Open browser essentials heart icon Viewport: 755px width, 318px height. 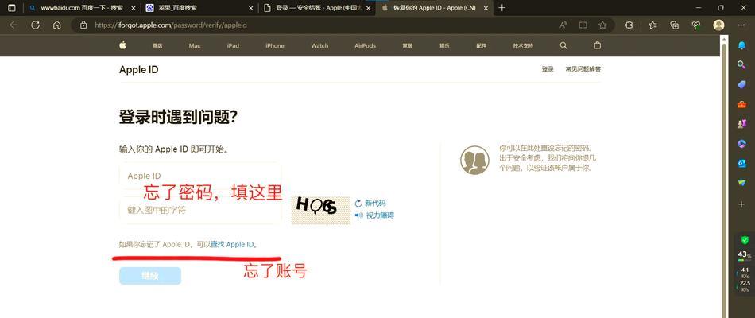[695, 25]
